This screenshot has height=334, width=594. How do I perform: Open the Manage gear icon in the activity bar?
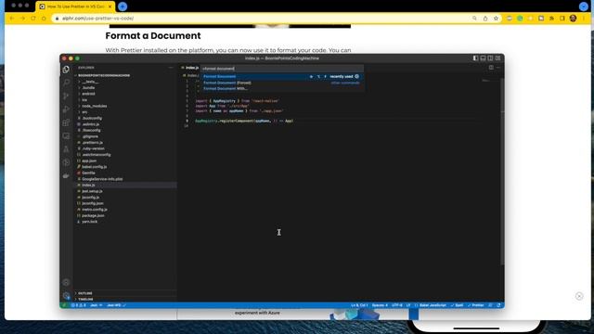pyautogui.click(x=66, y=295)
